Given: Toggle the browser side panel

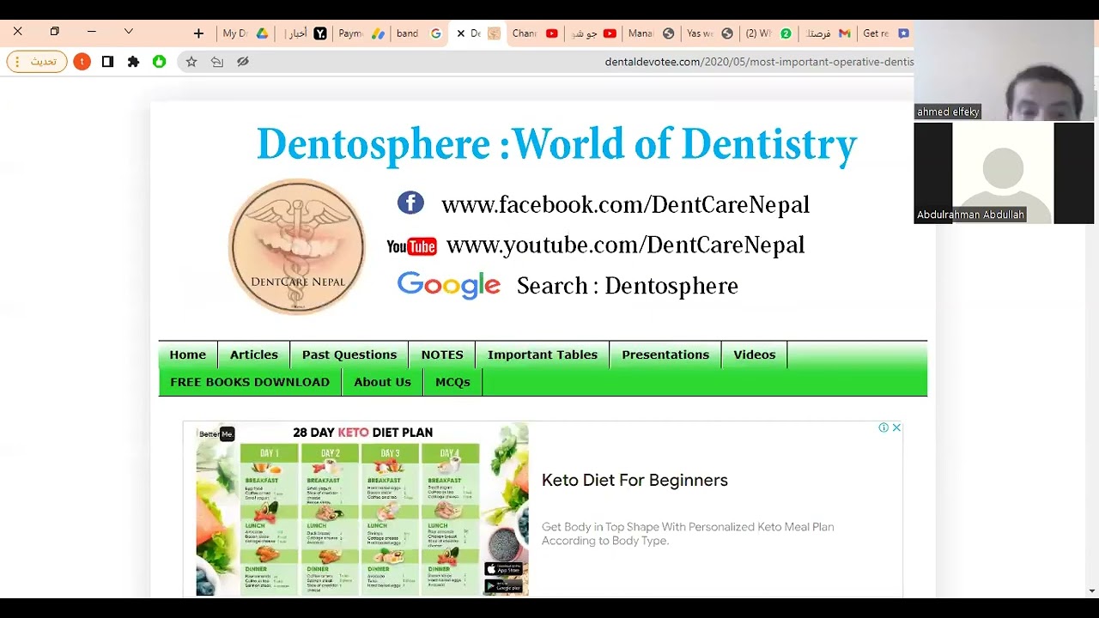Looking at the screenshot, I should (107, 62).
